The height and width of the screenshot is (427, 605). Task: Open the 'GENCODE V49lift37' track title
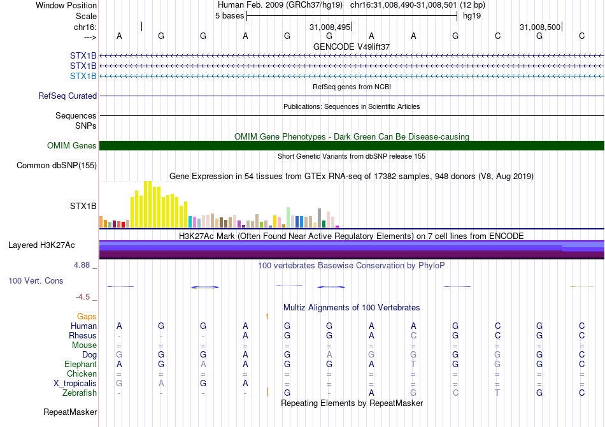pyautogui.click(x=352, y=47)
